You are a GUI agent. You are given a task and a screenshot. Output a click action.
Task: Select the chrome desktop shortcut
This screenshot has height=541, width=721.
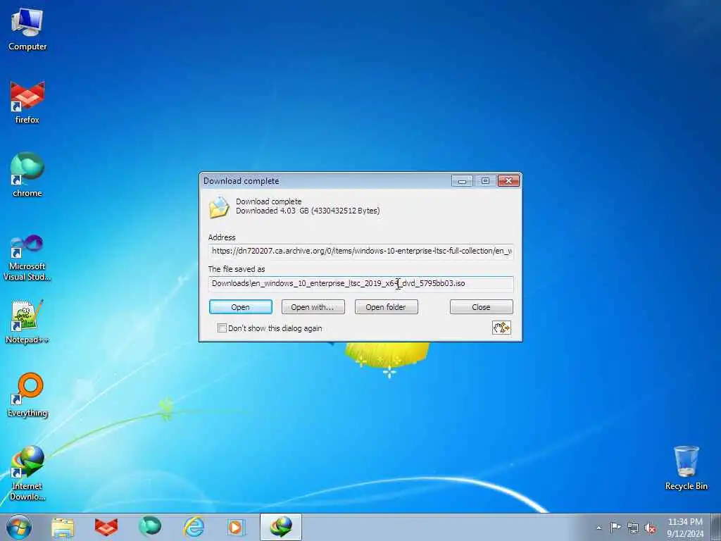coord(27,175)
